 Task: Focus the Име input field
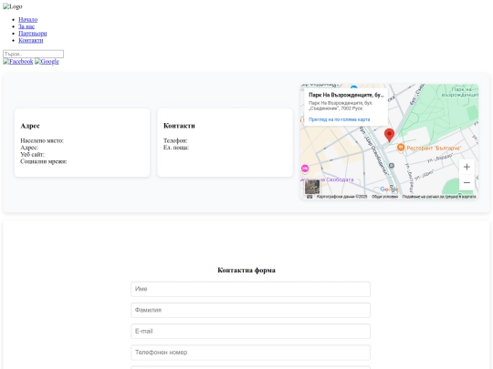250,289
